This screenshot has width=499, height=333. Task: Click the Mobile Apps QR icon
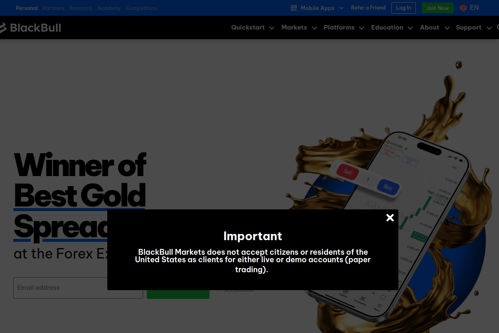[x=294, y=8]
